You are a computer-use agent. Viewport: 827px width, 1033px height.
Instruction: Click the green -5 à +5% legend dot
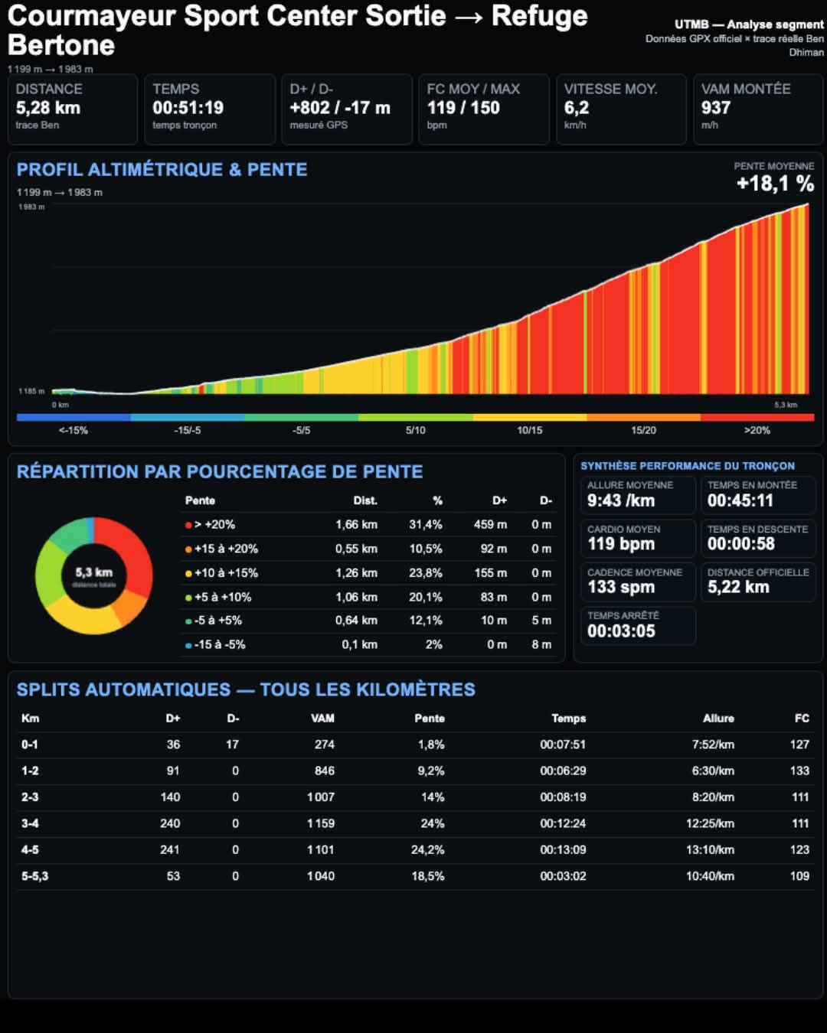(x=188, y=621)
